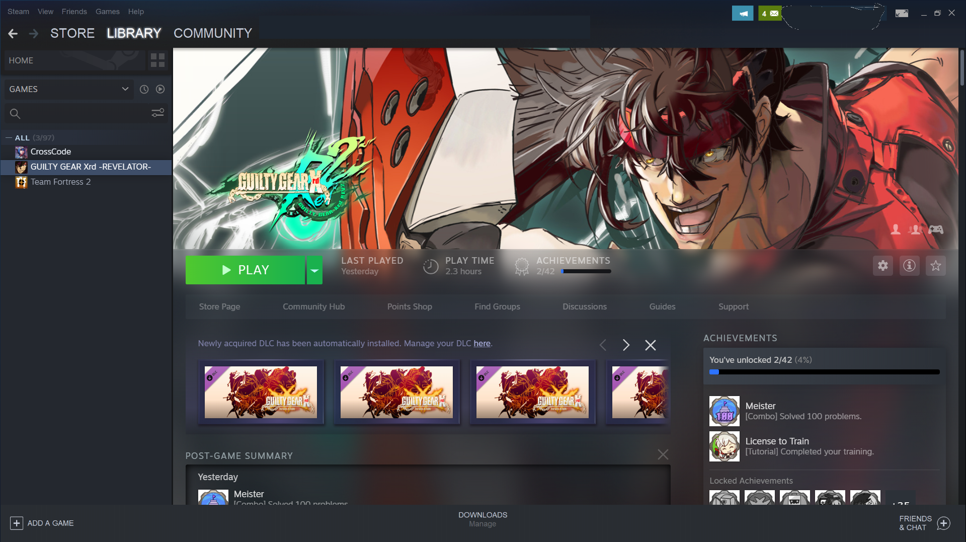The height and width of the screenshot is (542, 966).
Task: Dismiss the DLC notification panel
Action: pos(651,345)
